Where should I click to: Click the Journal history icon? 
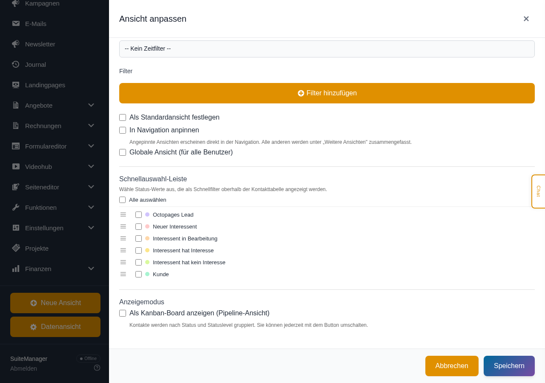pos(16,64)
